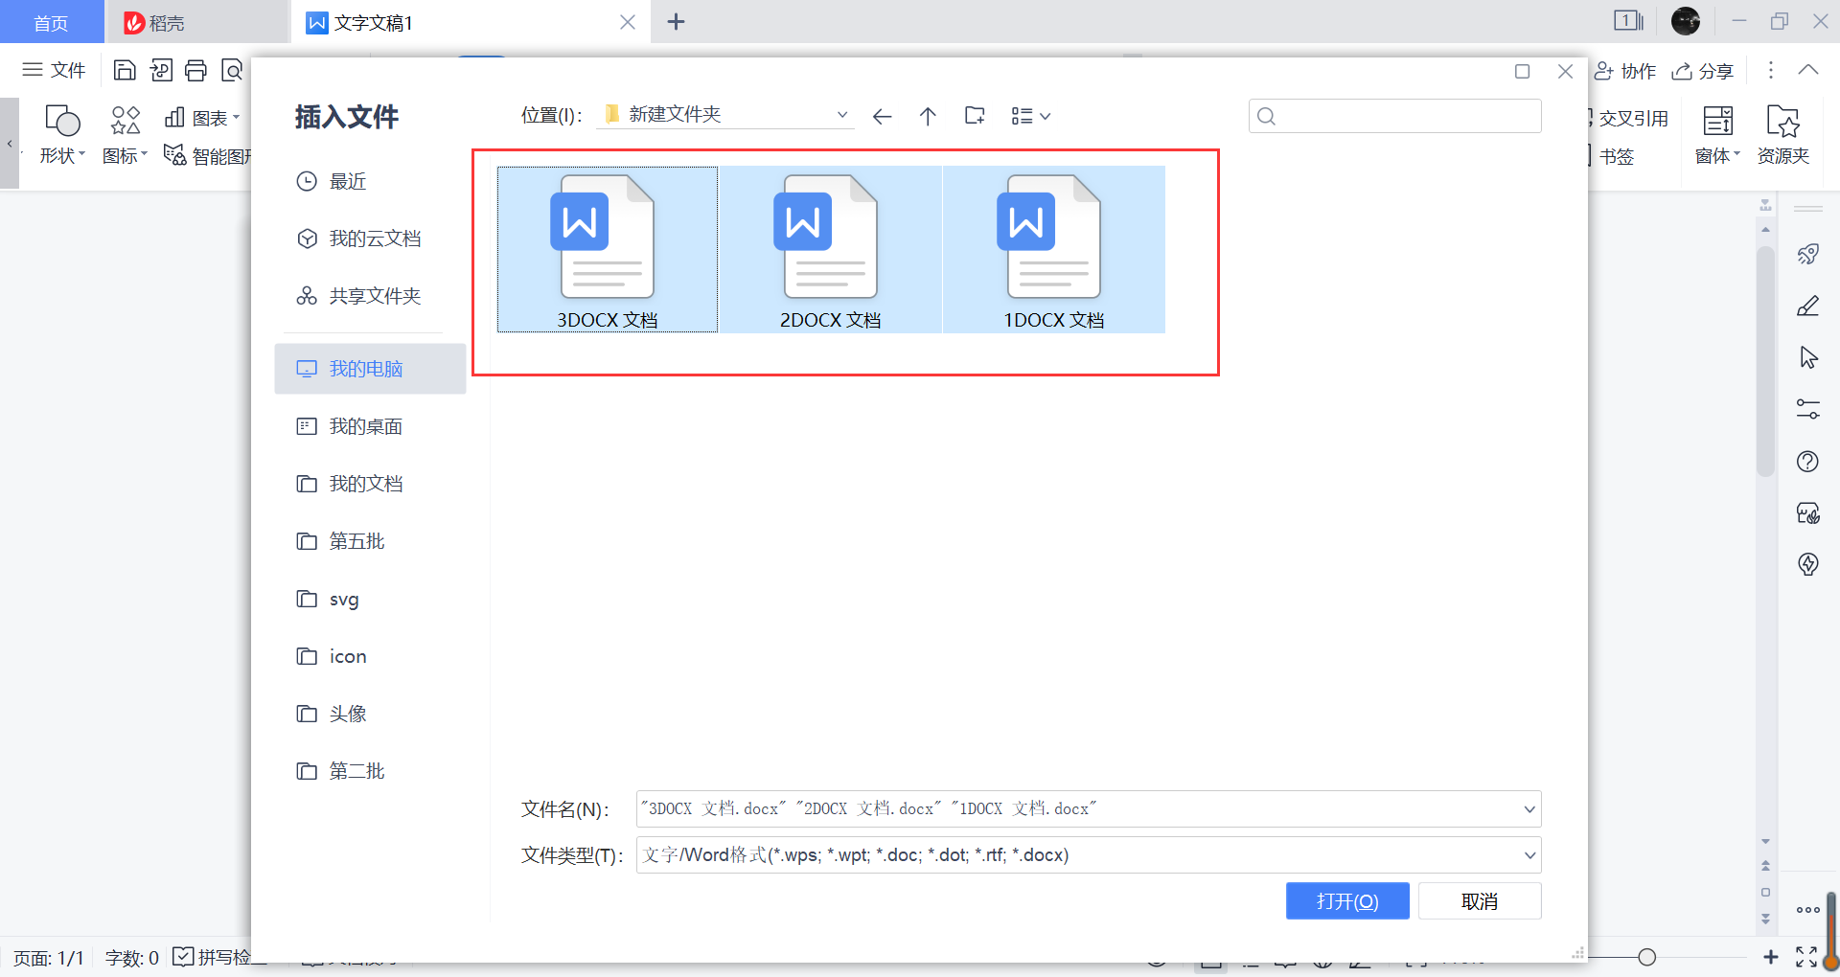Expand the 文件名 combo box dropdown
The height and width of the screenshot is (977, 1840).
1529,809
